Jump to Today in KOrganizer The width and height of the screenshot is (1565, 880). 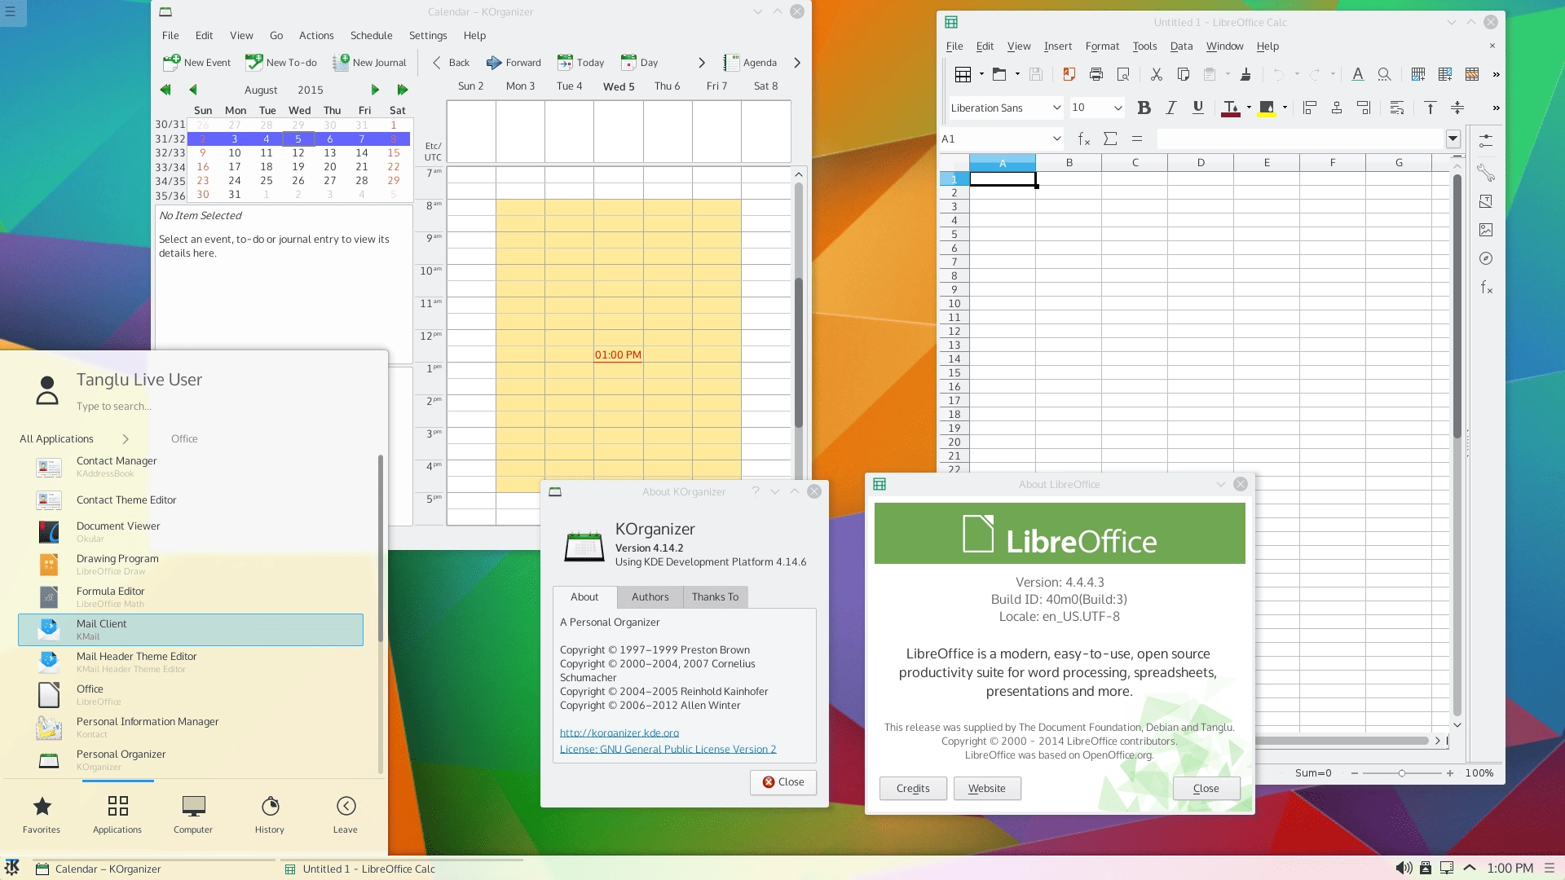(x=580, y=63)
